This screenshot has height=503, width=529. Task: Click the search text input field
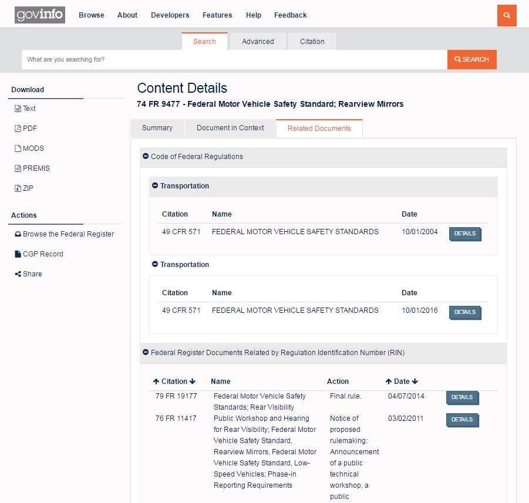point(234,59)
